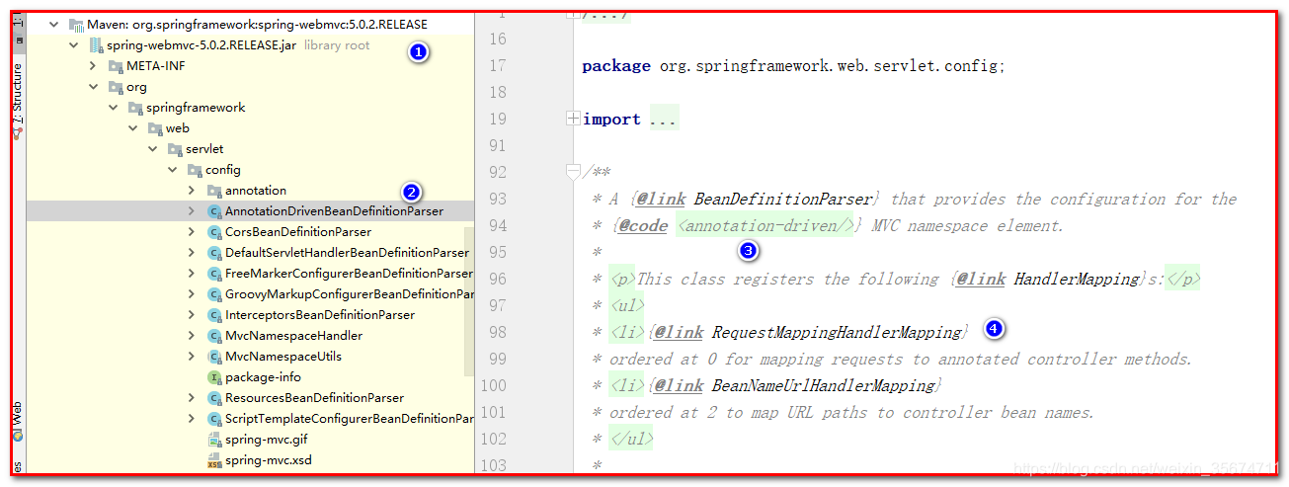1289x487 pixels.
Task: Select MvcNamespaceUtils in the tree
Action: pyautogui.click(x=283, y=356)
